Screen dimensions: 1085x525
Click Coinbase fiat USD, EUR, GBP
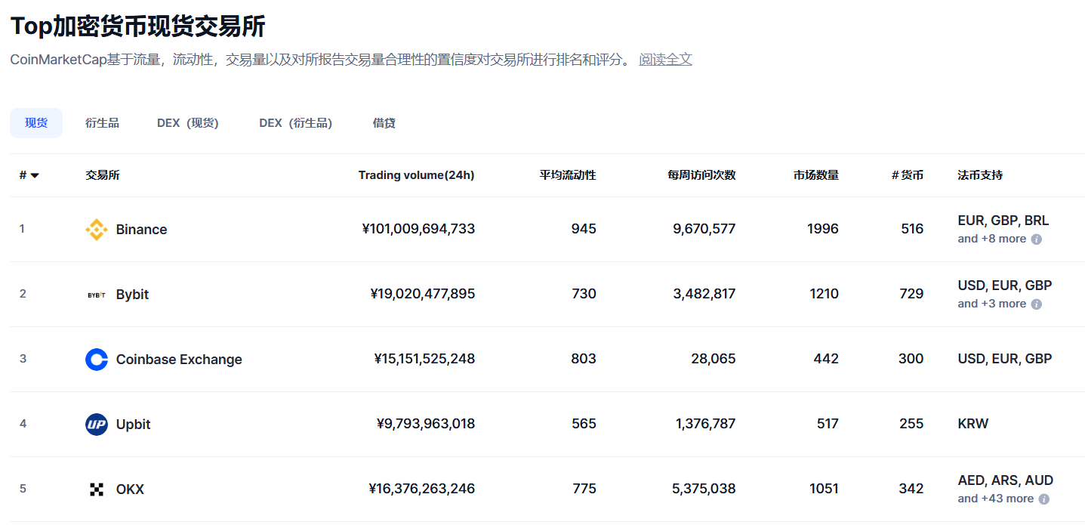pos(1004,359)
